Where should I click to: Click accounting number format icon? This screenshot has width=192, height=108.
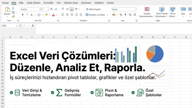(114, 15)
